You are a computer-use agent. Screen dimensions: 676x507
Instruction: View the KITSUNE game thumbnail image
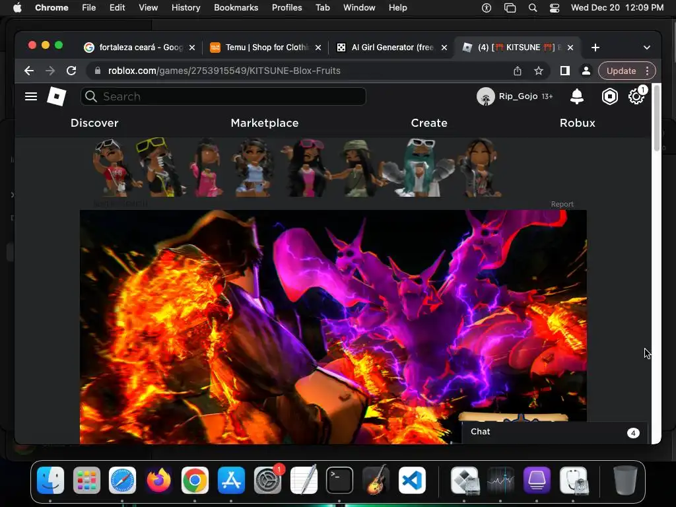333,327
